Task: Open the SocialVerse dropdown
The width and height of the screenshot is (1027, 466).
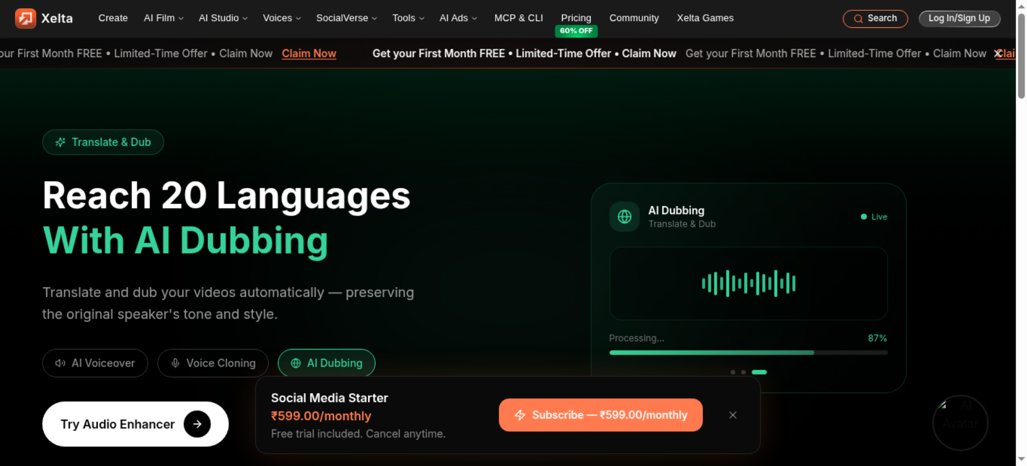Action: click(347, 18)
